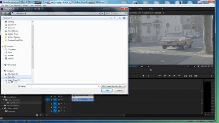Open the LUT file type filter dropdown
This screenshot has width=219, height=123.
pyautogui.click(x=113, y=86)
